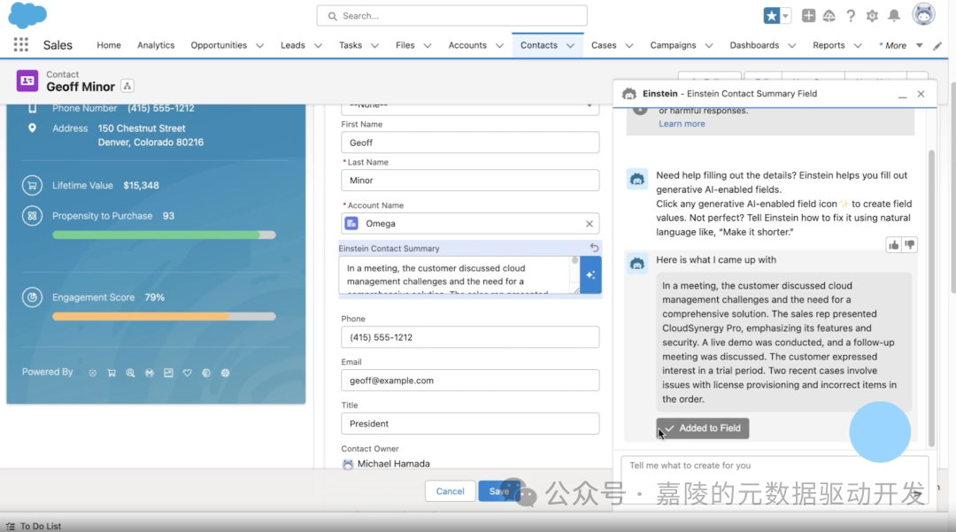Viewport: 956px width, 532px height.
Task: Click the Lifetime Value cart icon
Action: [33, 185]
